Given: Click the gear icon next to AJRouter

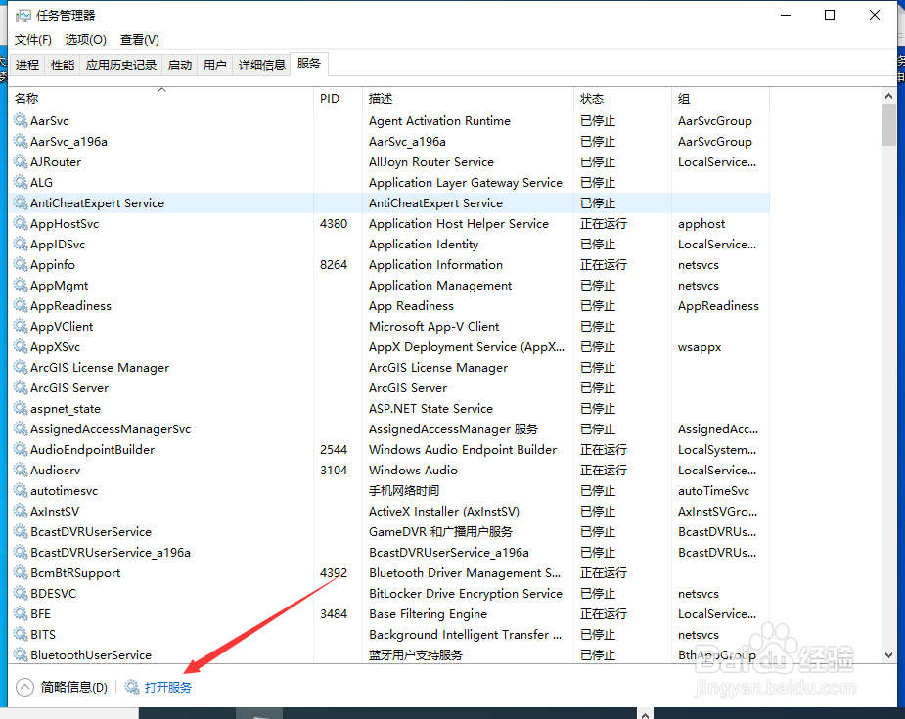Looking at the screenshot, I should [21, 161].
